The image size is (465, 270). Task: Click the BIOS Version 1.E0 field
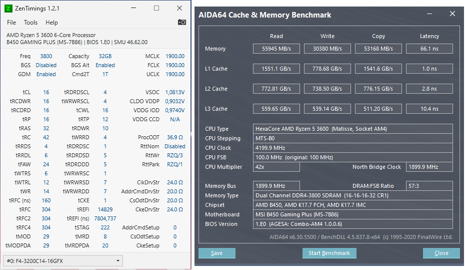[353, 224]
